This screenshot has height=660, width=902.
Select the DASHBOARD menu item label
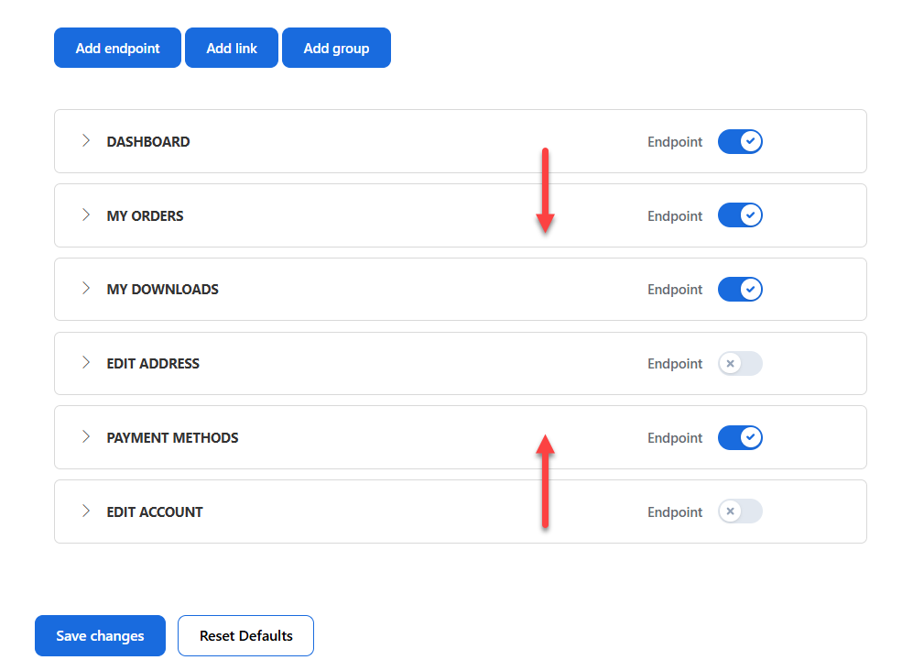147,141
